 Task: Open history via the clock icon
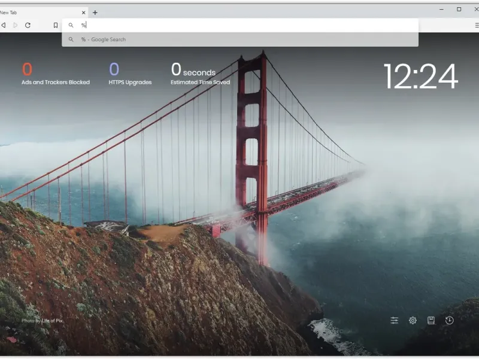pyautogui.click(x=450, y=320)
